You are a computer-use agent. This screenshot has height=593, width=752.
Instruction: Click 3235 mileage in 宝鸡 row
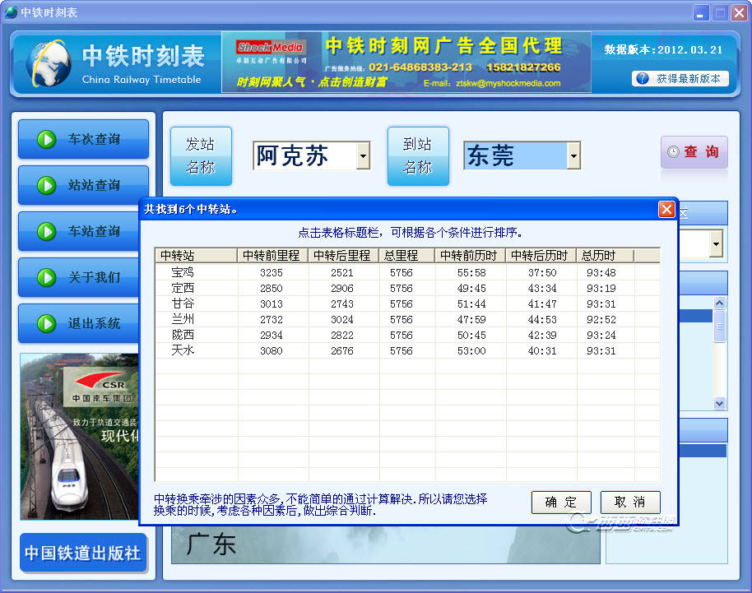click(x=272, y=273)
